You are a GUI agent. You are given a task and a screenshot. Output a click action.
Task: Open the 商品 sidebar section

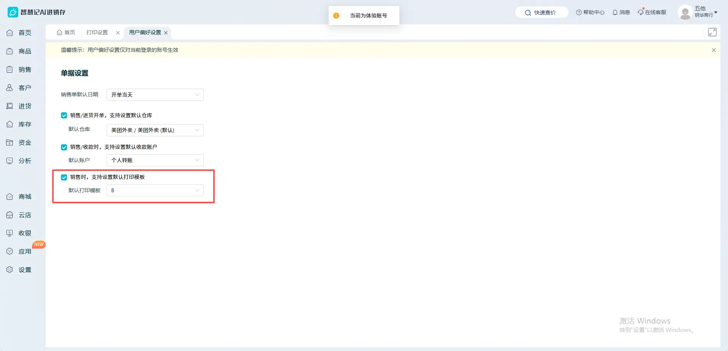(x=19, y=51)
